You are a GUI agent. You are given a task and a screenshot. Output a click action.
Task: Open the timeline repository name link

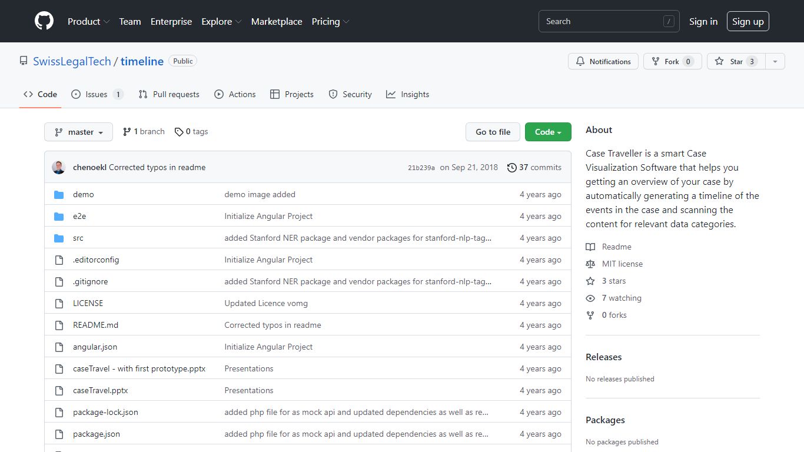[142, 61]
